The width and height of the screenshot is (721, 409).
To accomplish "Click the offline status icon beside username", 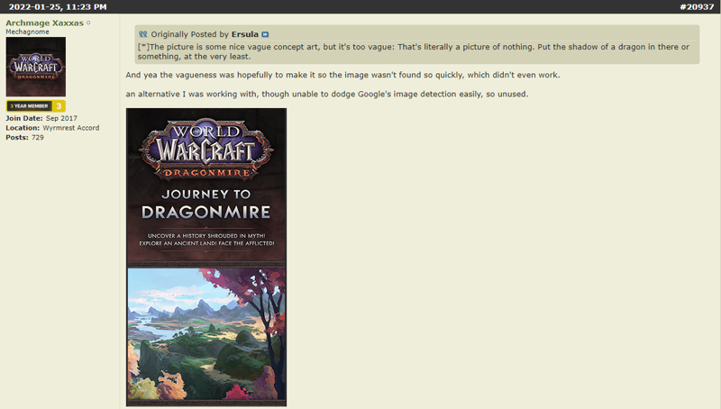I will [x=88, y=23].
